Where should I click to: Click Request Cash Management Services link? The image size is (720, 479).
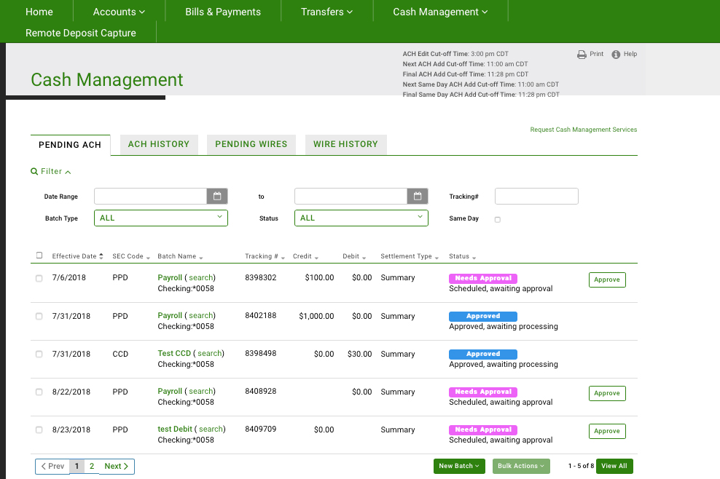583,130
